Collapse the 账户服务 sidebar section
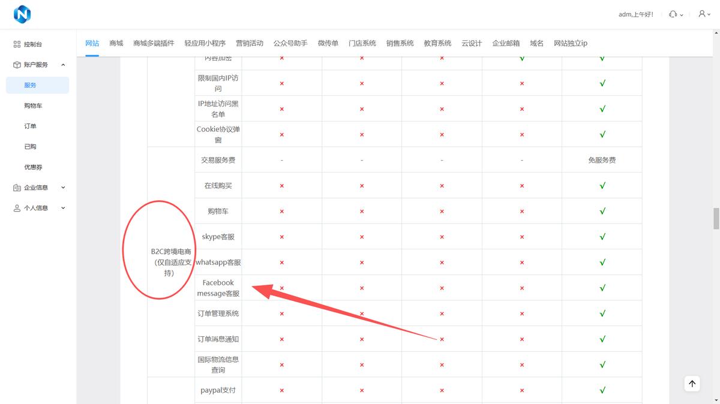 (63, 65)
